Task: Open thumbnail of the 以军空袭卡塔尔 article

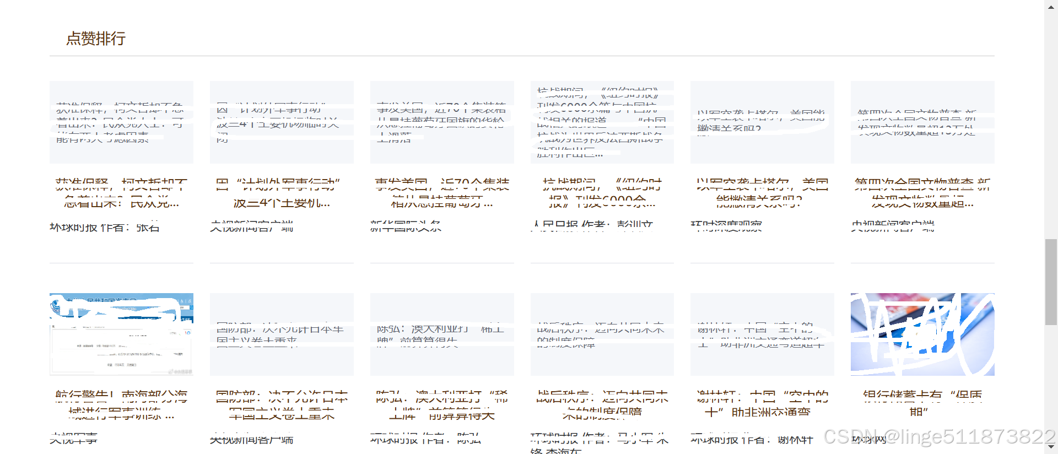Action: (762, 122)
